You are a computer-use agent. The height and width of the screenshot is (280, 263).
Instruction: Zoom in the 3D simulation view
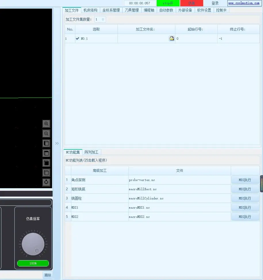(46, 123)
